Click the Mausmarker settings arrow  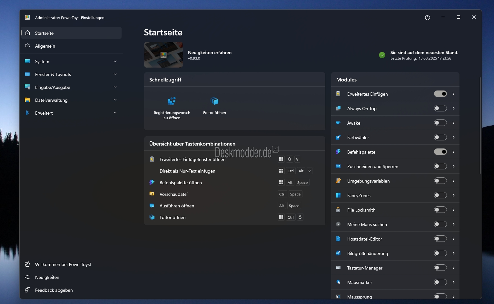pyautogui.click(x=454, y=282)
